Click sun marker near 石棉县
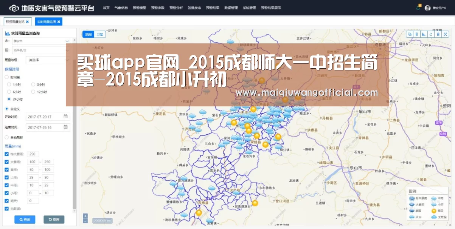 point(199,213)
